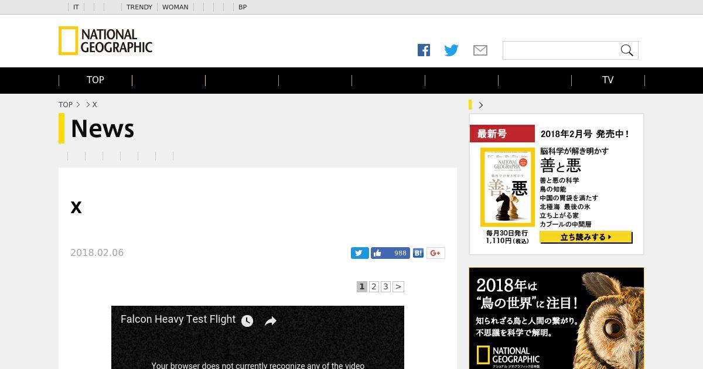
Task: Click the sidebar chevron arrow above the magazine box
Action: click(x=481, y=105)
